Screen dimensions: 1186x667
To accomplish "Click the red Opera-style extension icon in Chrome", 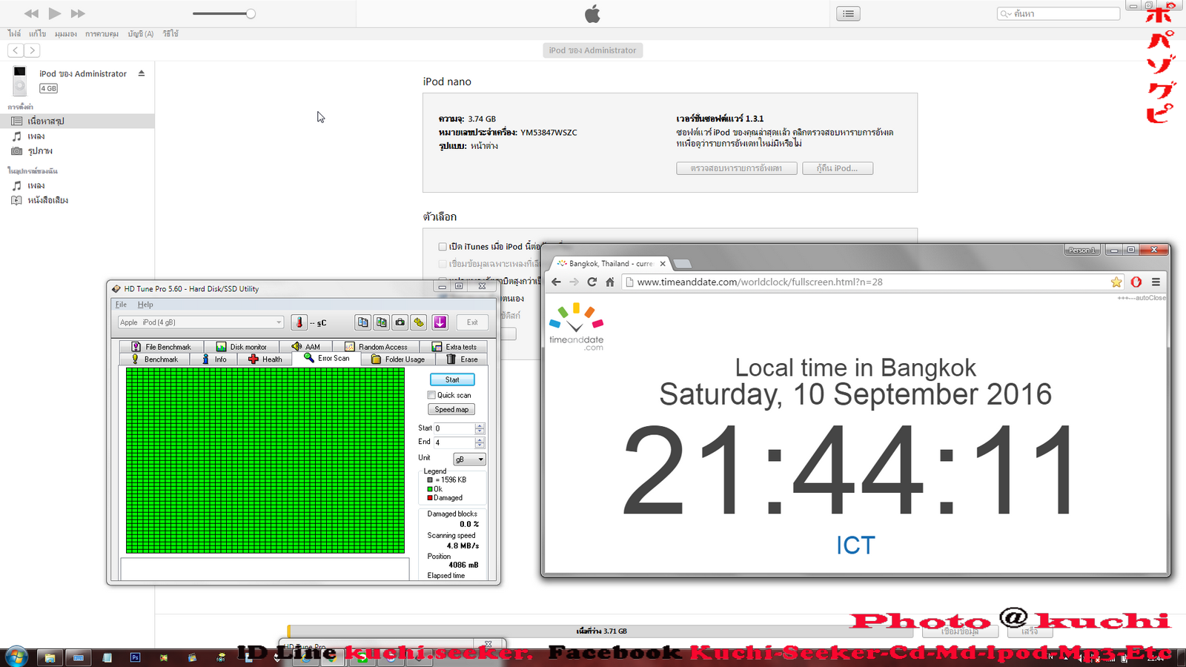I will pos(1136,282).
